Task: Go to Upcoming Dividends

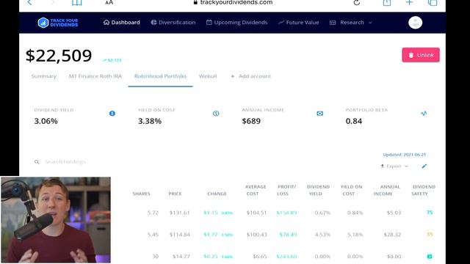Action: pyautogui.click(x=236, y=23)
